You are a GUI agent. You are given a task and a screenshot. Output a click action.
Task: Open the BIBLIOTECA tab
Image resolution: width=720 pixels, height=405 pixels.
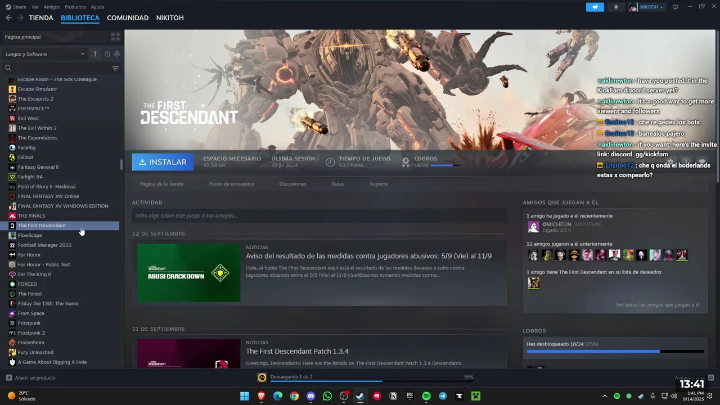click(x=80, y=18)
